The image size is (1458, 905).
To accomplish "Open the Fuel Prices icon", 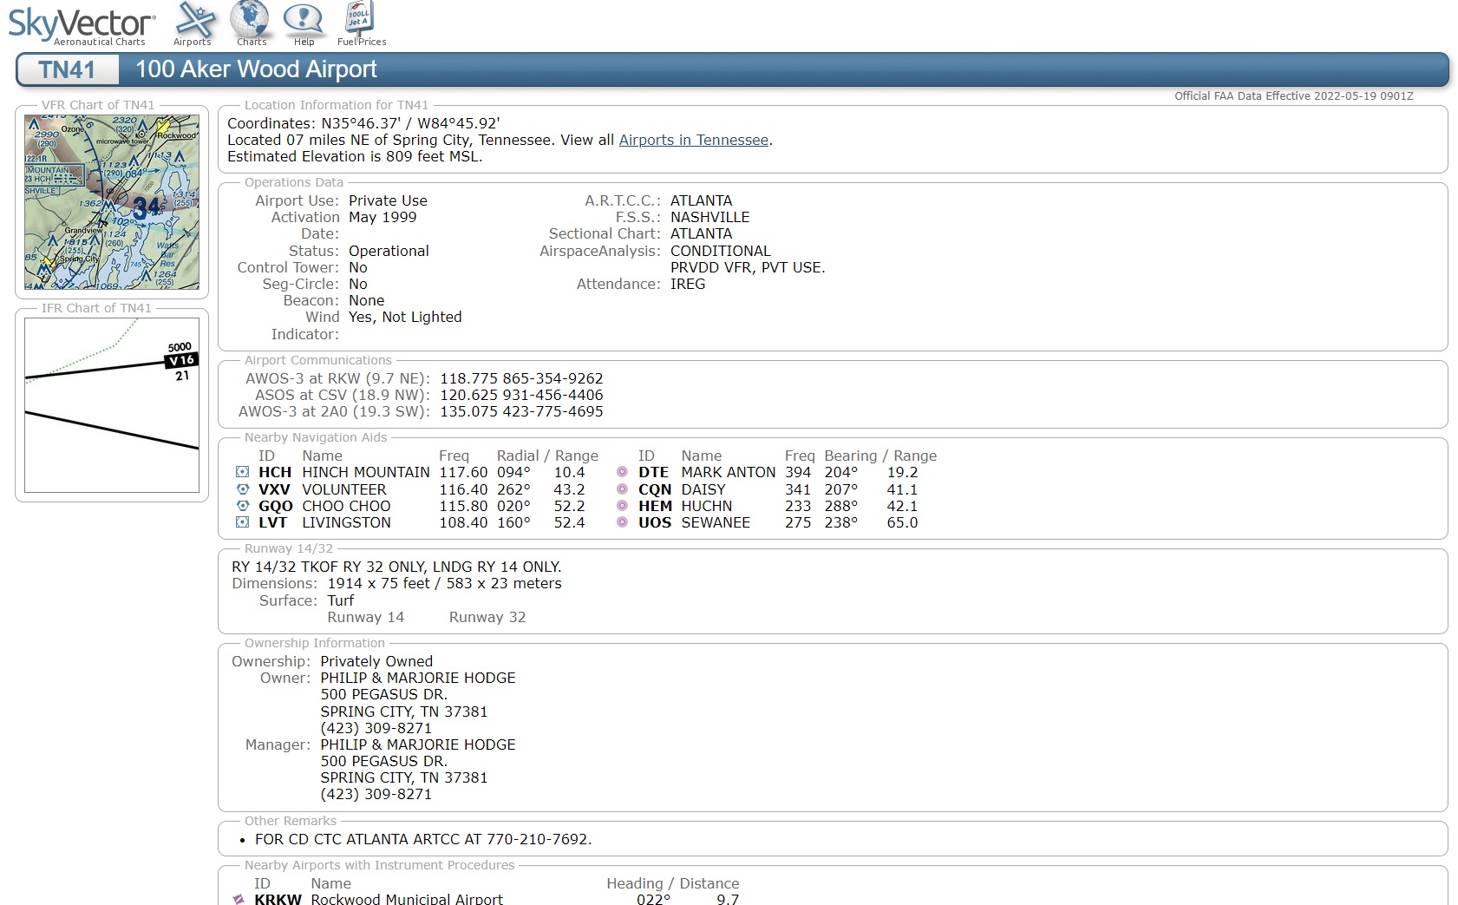I will [x=360, y=21].
